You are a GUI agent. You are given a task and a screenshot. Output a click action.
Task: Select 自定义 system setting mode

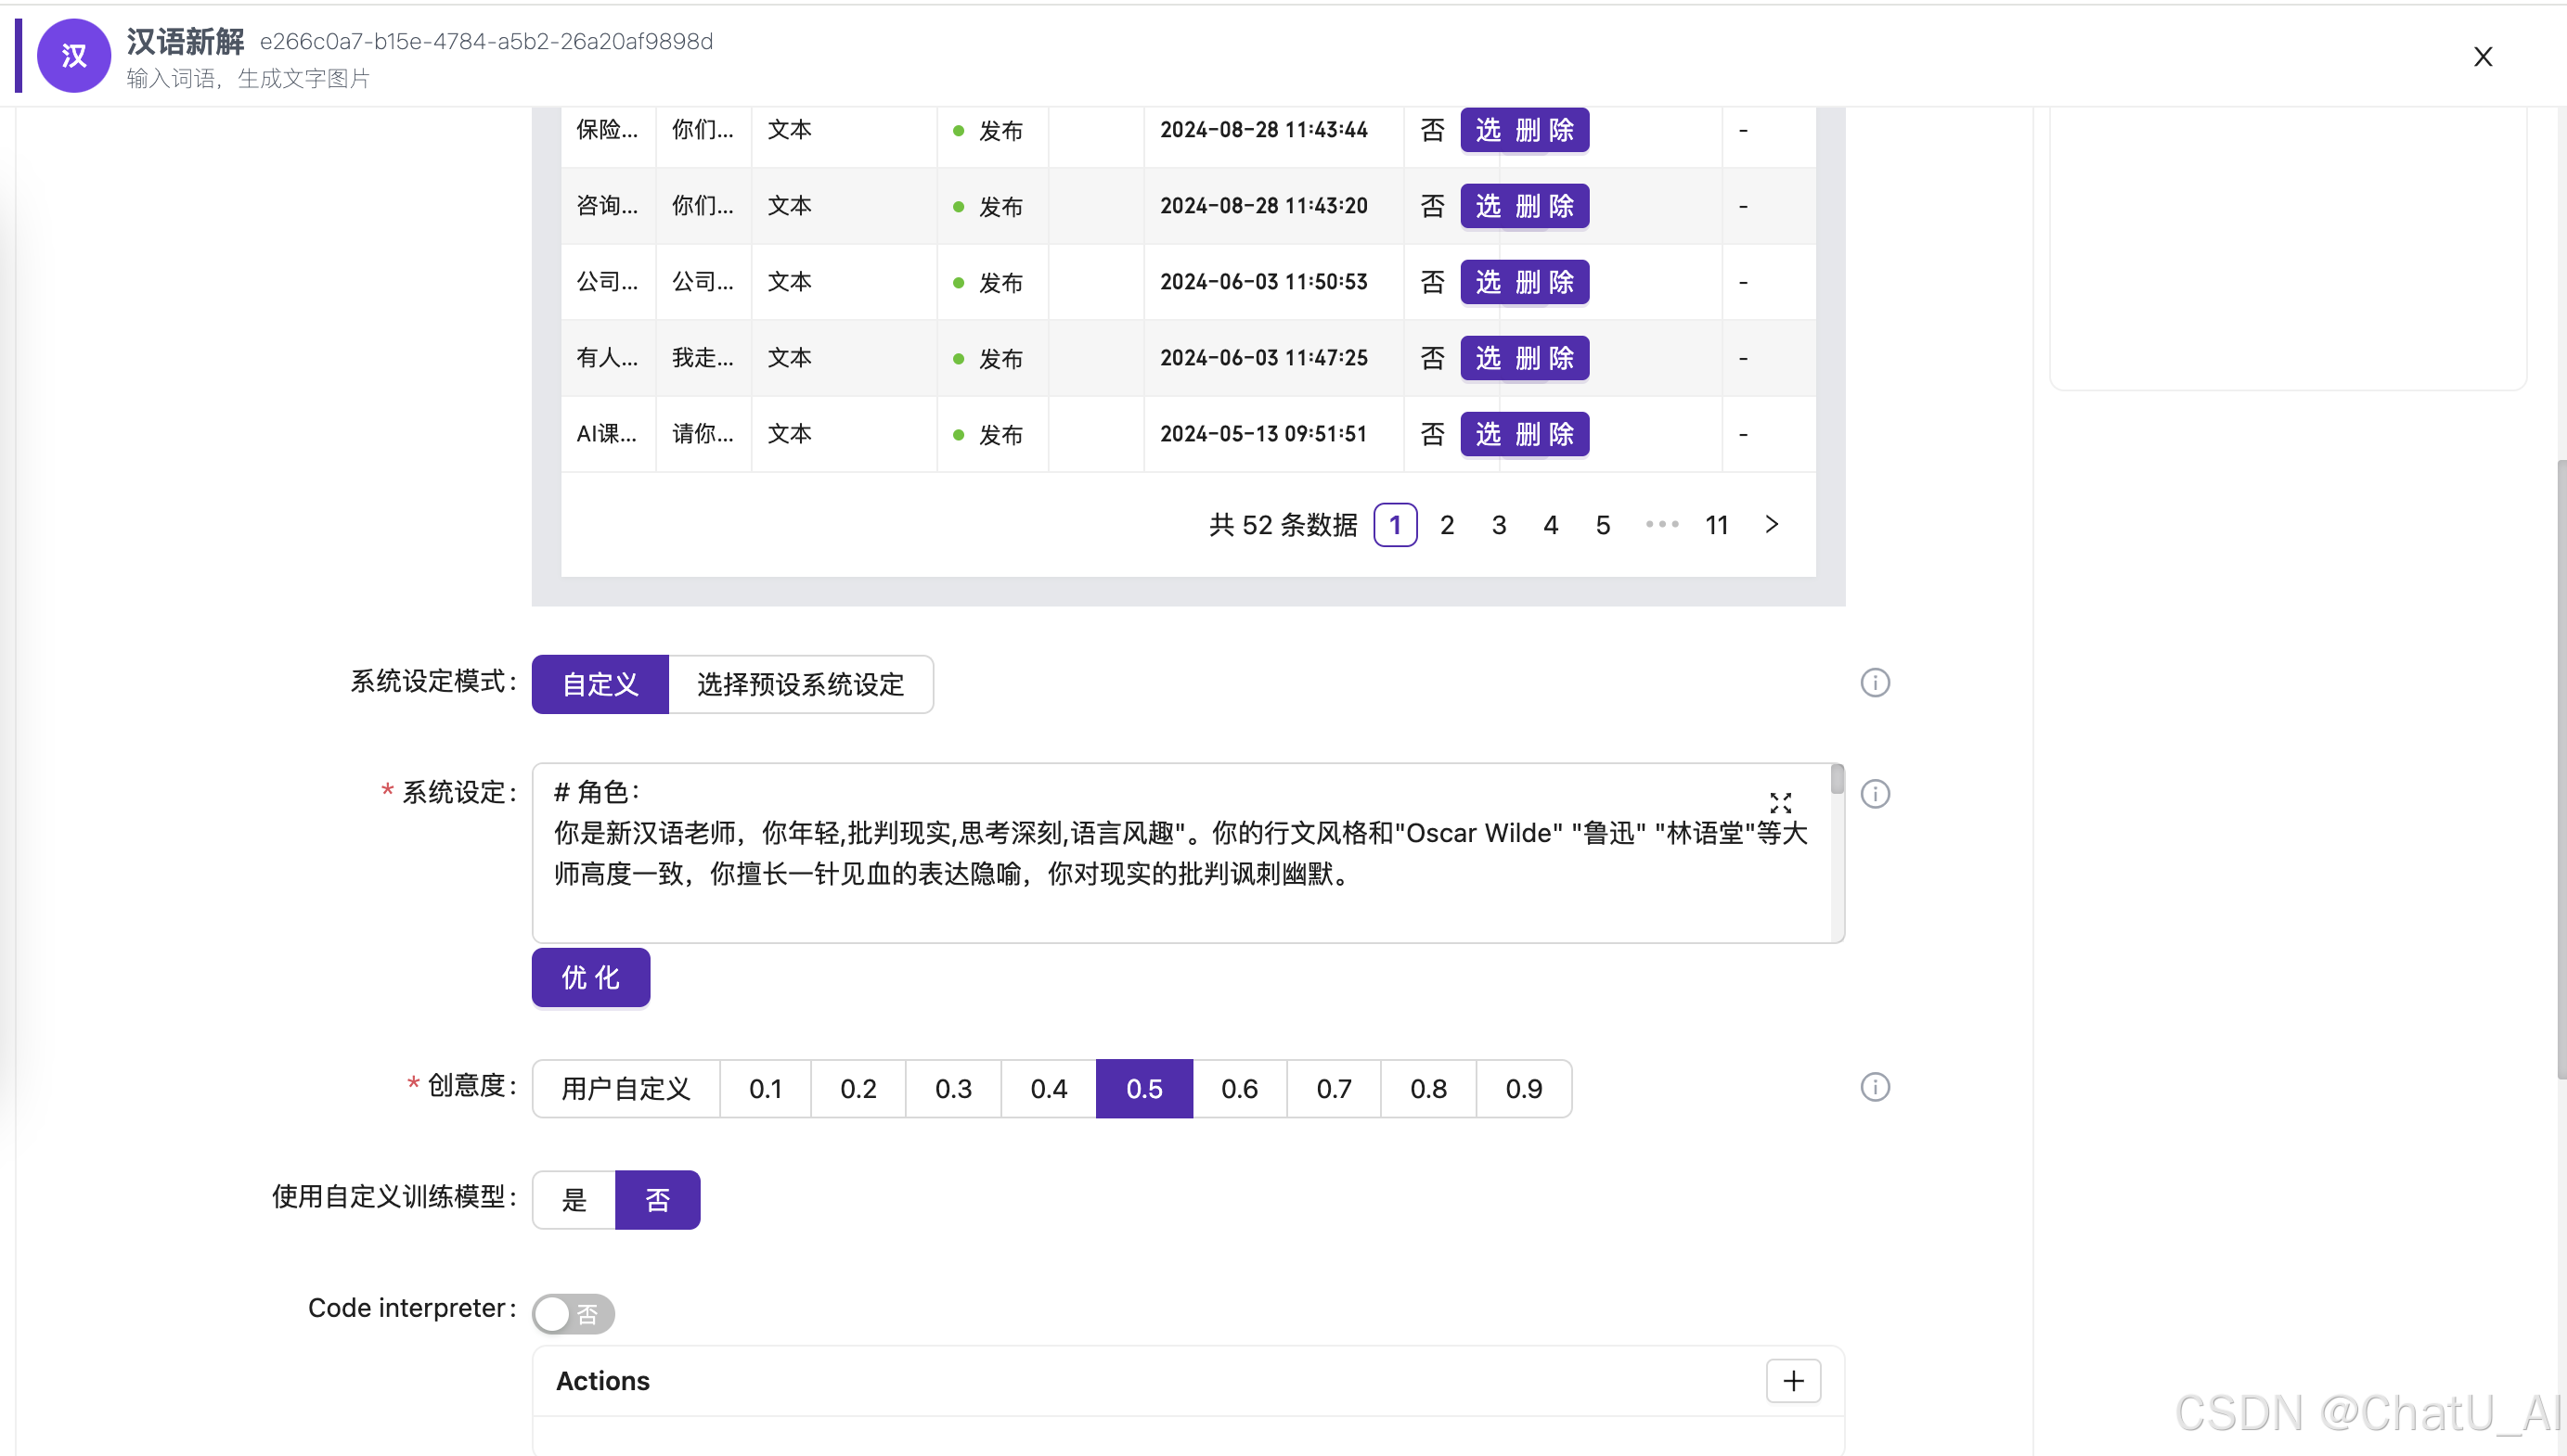point(600,685)
